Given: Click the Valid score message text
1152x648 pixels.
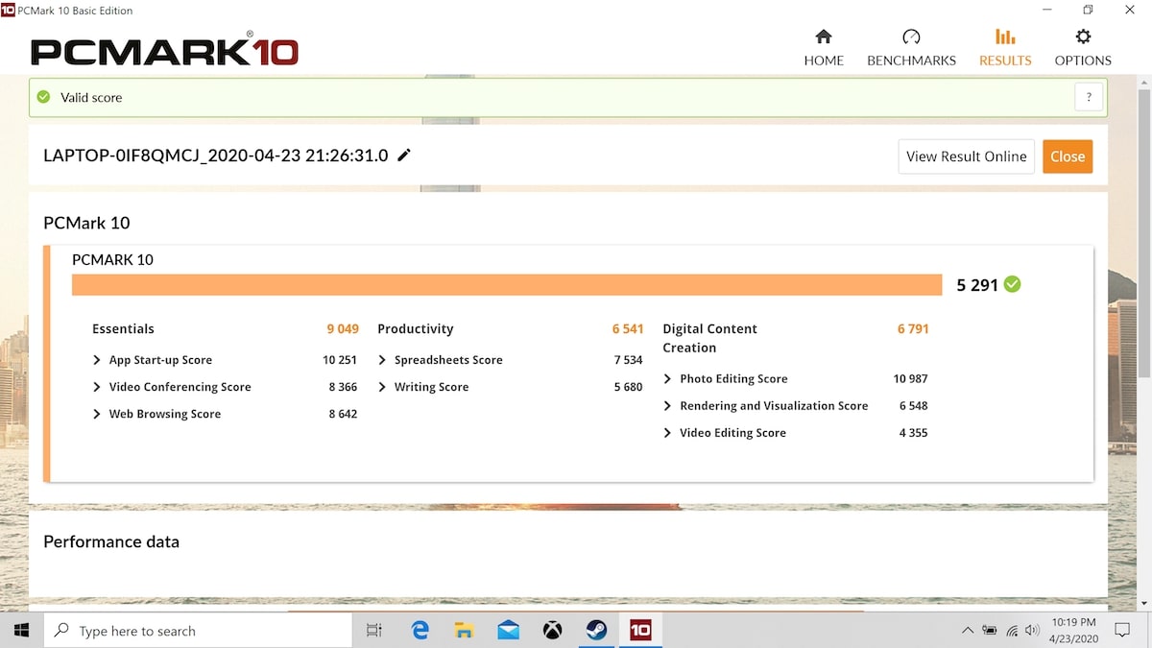Looking at the screenshot, I should (x=91, y=97).
